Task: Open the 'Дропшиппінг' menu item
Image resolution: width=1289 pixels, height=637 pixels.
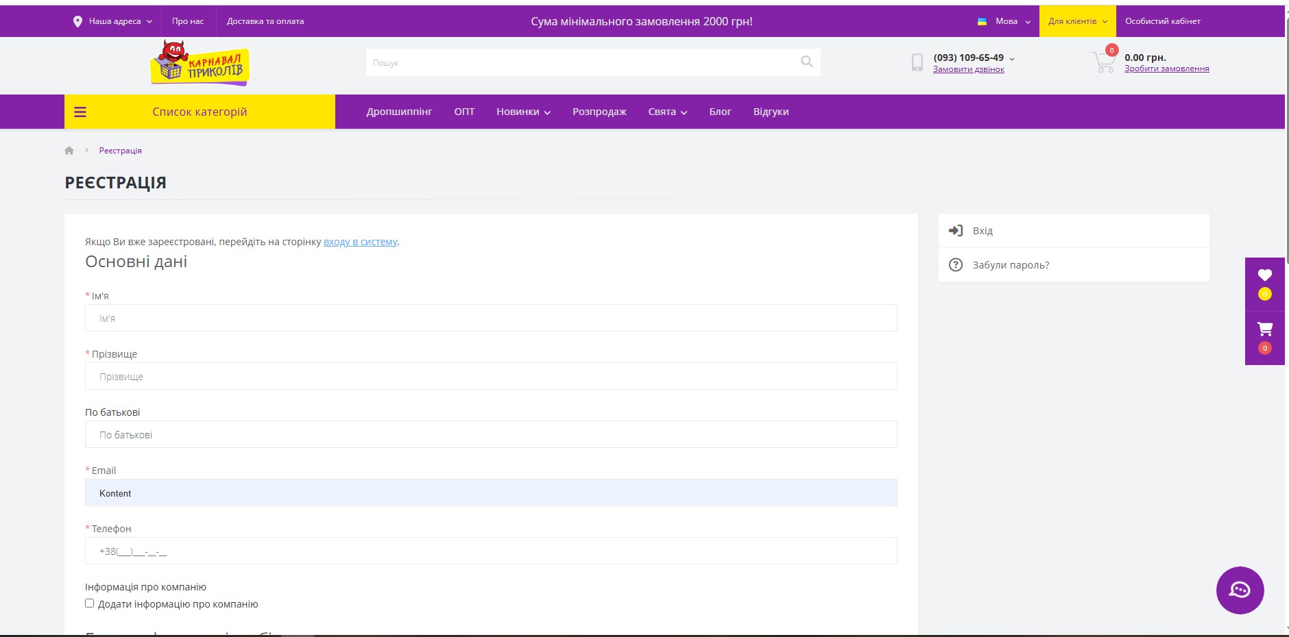Action: [399, 112]
